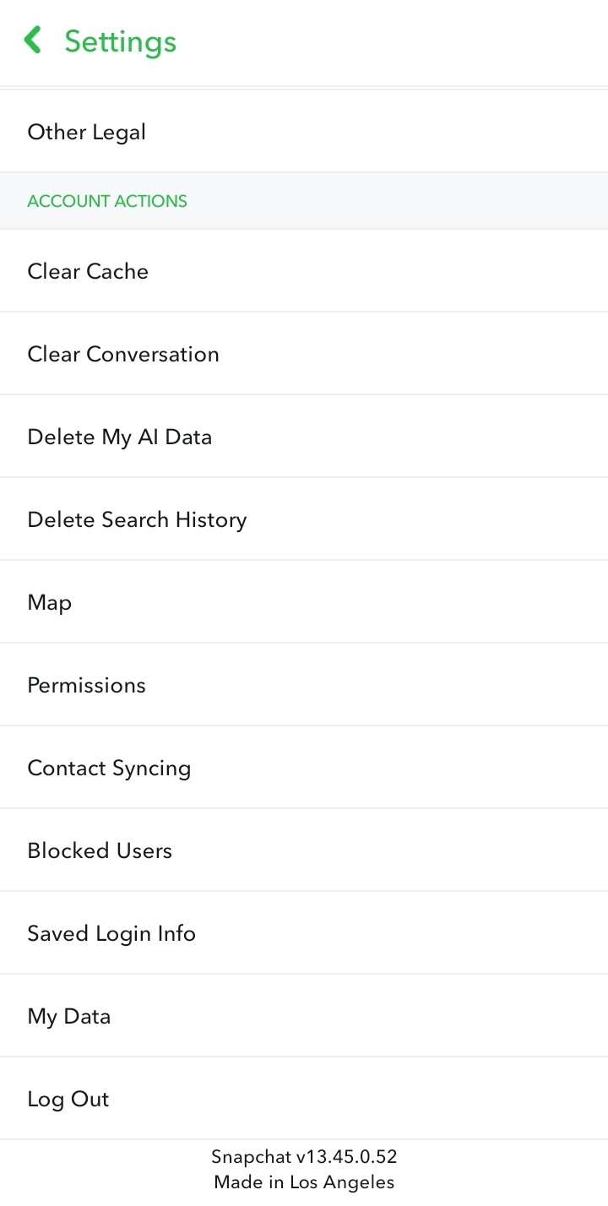The image size is (608, 1206).
Task: Tap Delete Search History
Action: click(304, 519)
